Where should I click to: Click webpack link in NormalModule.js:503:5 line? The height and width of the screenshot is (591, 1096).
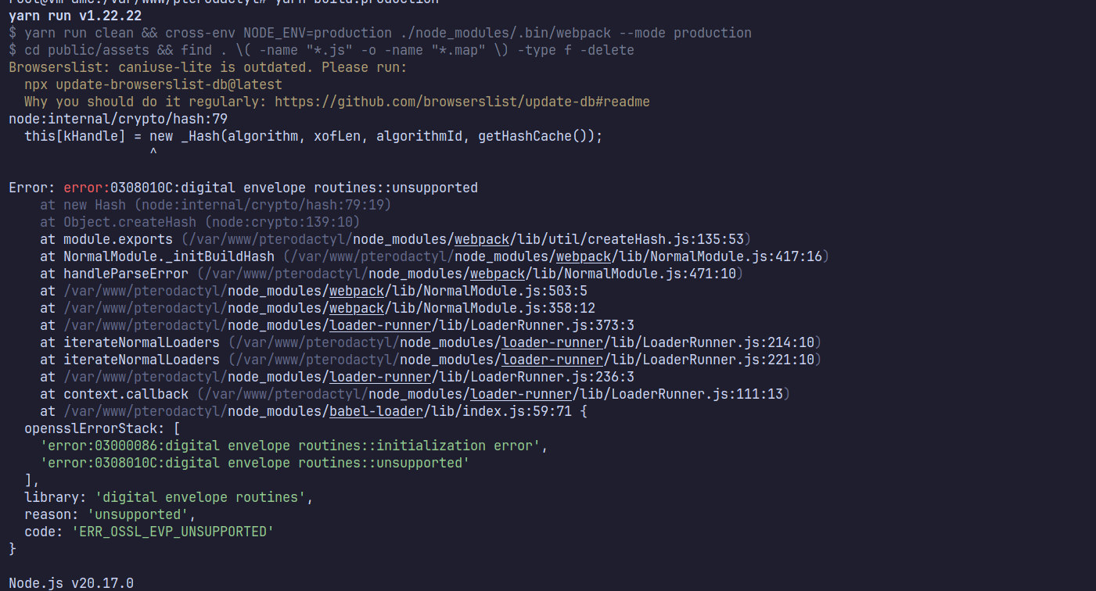[357, 291]
